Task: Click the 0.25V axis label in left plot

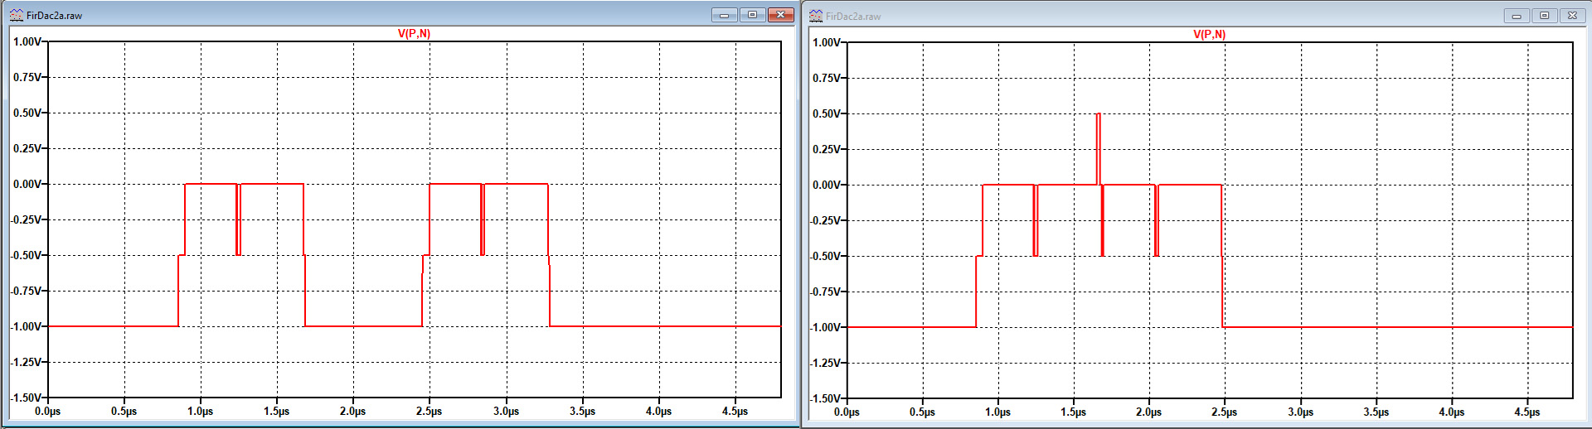Action: click(27, 148)
